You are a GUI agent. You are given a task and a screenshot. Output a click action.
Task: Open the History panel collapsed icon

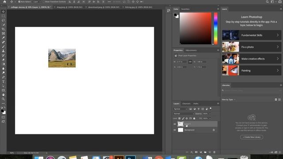(168, 11)
